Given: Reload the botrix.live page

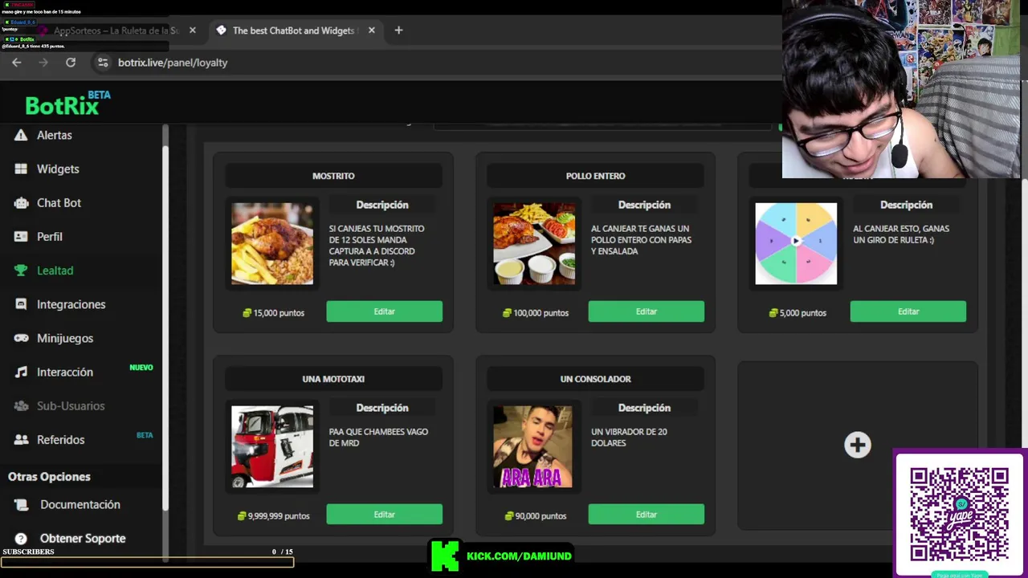Looking at the screenshot, I should tap(71, 62).
